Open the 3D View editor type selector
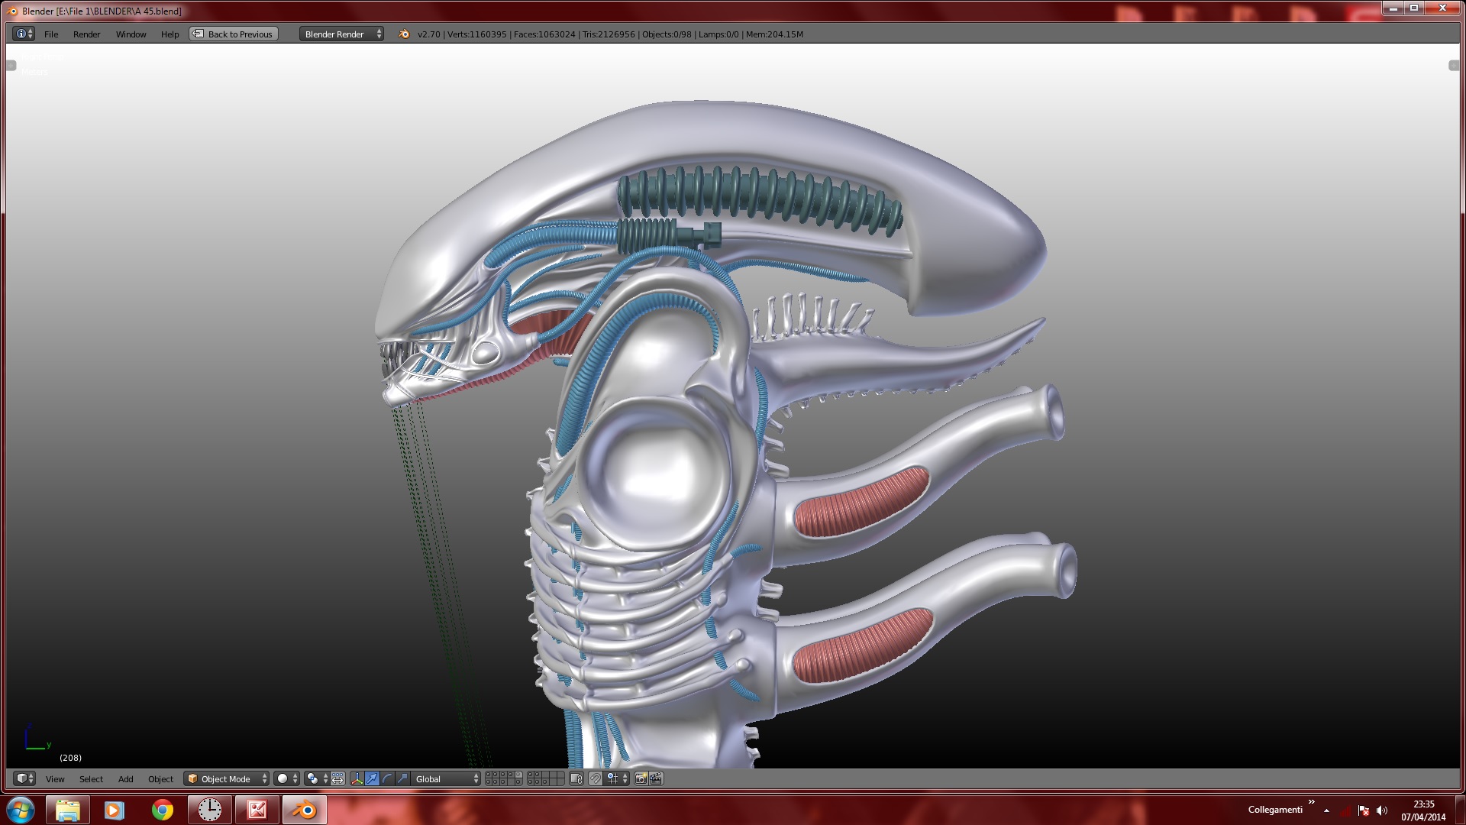This screenshot has height=825, width=1466. point(24,778)
